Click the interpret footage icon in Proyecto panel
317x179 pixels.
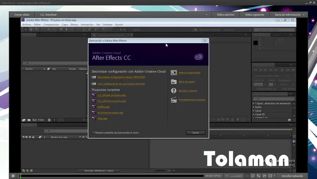(24, 120)
